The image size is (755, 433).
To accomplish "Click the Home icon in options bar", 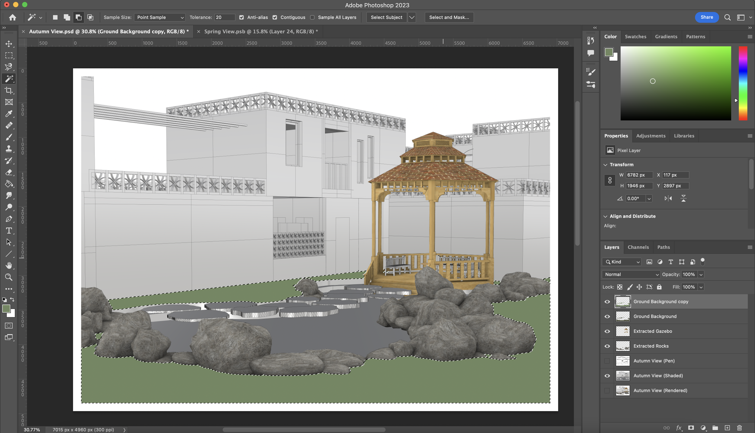I will (12, 17).
